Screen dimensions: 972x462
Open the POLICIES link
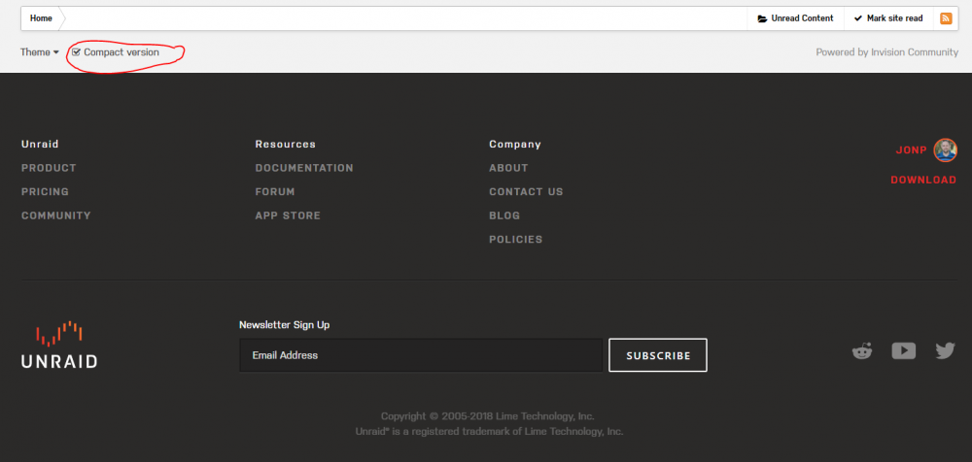click(516, 239)
